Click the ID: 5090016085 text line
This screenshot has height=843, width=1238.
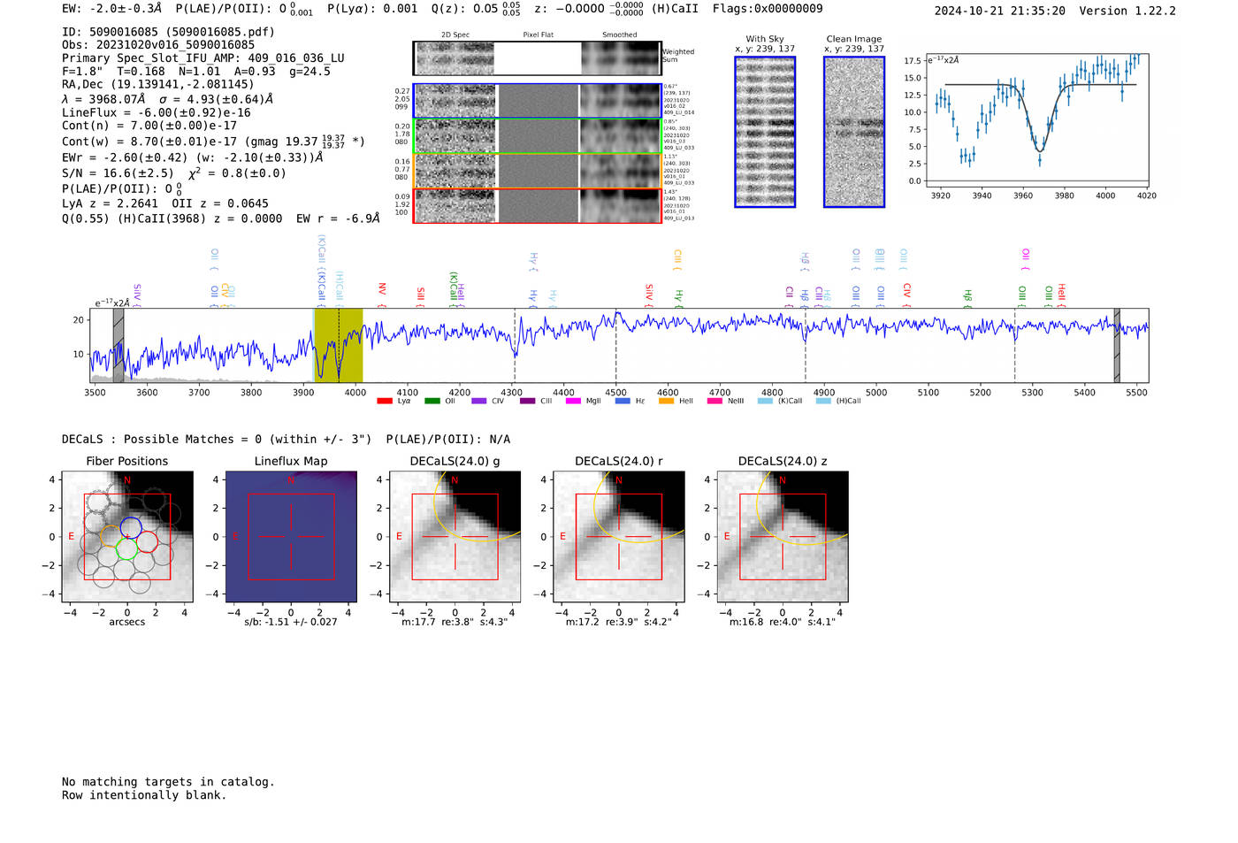(168, 32)
